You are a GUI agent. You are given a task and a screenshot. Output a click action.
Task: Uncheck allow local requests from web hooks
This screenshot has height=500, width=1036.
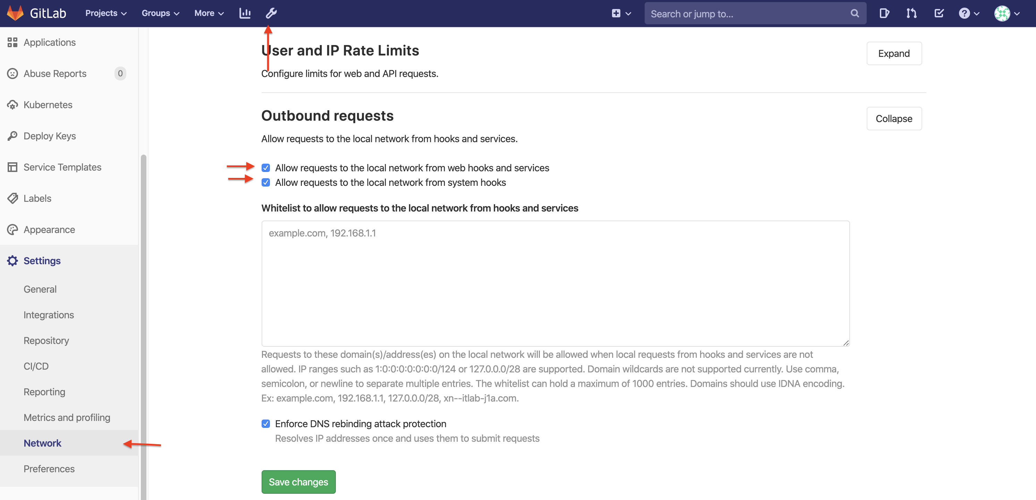coord(266,168)
